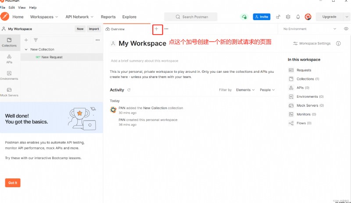The height and width of the screenshot is (203, 351).
Task: Open Workspace Settings
Action: [312, 43]
